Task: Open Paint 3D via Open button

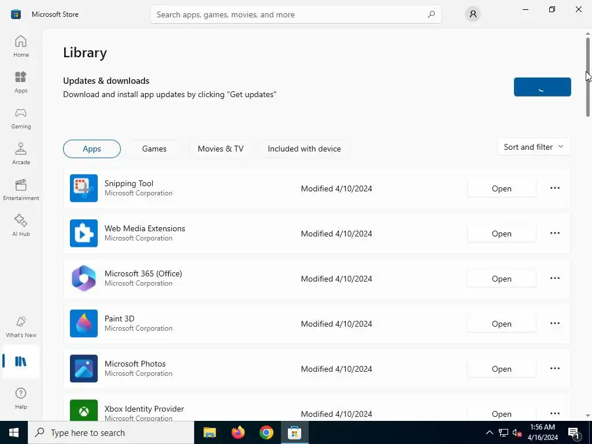Action: pyautogui.click(x=501, y=324)
